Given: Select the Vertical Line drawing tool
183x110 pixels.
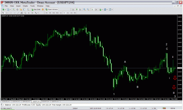Looking at the screenshot, I should point(11,13).
